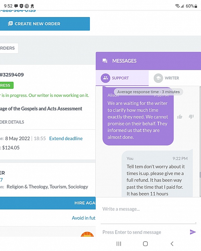This screenshot has width=201, height=251.
Task: Click the send message arrow icon
Action: click(193, 232)
